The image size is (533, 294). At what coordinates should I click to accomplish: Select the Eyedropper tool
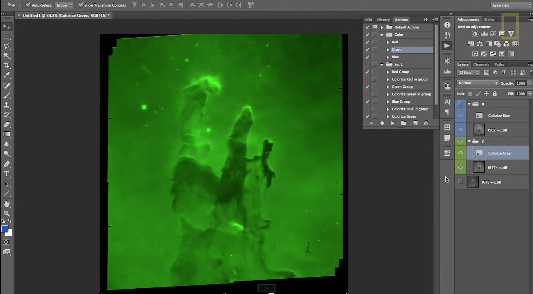[7, 75]
